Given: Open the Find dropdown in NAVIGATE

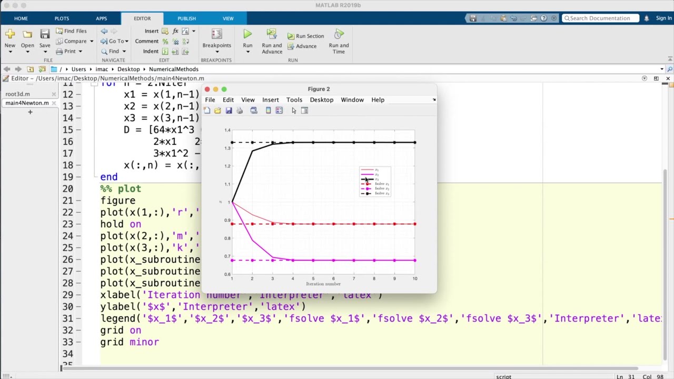Looking at the screenshot, I should (x=124, y=51).
